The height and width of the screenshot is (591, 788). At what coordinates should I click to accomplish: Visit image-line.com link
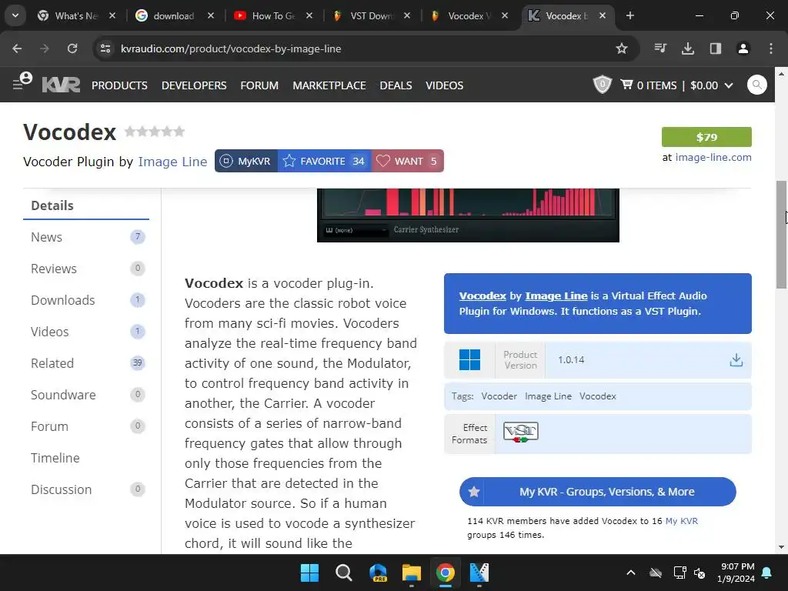713,157
